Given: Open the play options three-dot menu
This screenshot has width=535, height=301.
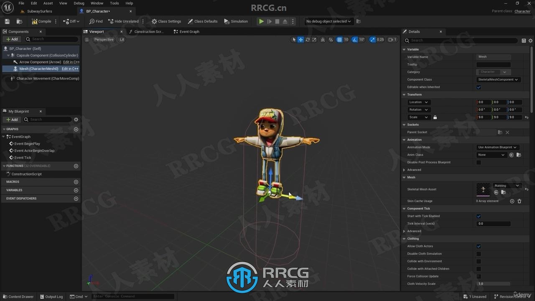Looking at the screenshot, I should [293, 21].
